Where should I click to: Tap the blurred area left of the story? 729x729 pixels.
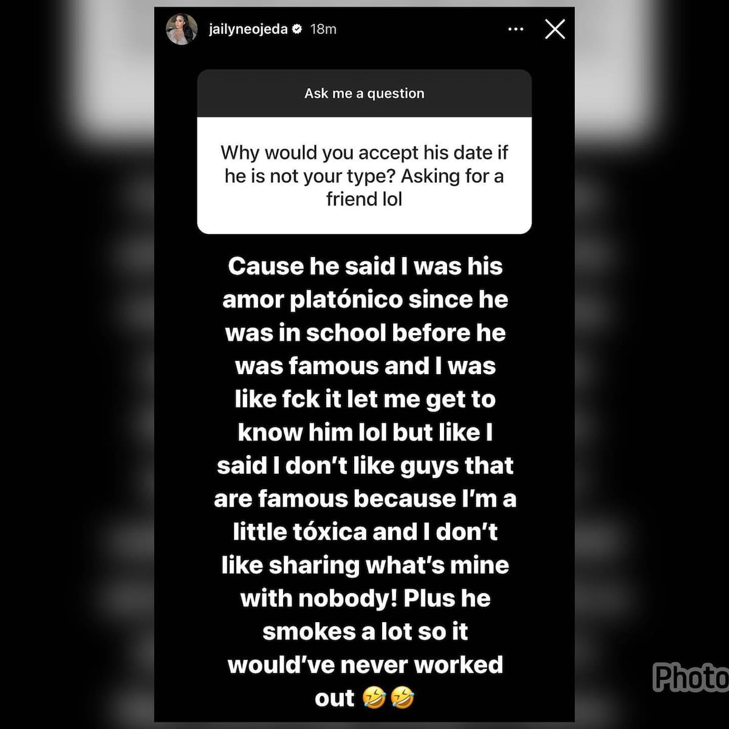pos(77,364)
